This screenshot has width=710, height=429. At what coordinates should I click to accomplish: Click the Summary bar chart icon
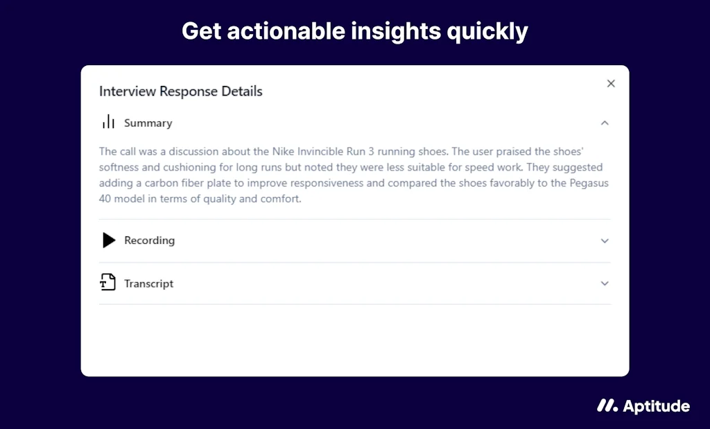click(x=108, y=123)
